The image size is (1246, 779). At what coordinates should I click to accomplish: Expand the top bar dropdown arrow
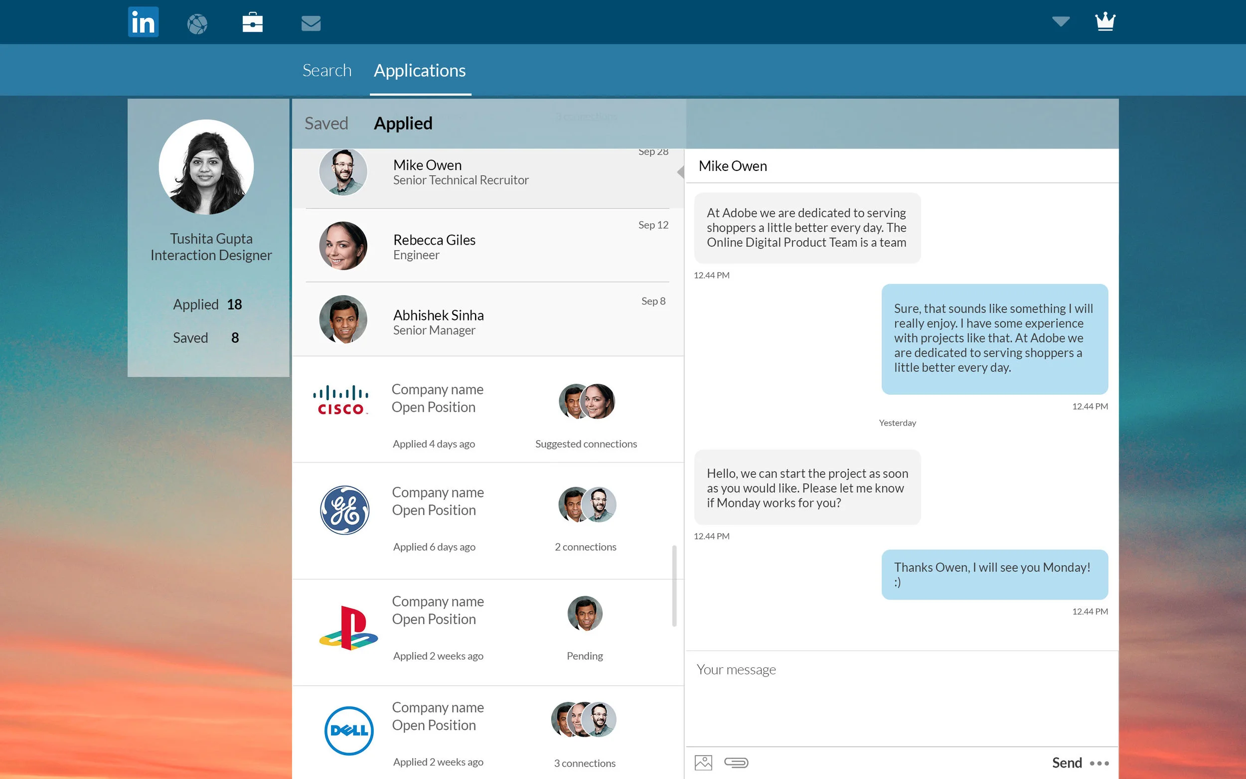click(x=1061, y=21)
